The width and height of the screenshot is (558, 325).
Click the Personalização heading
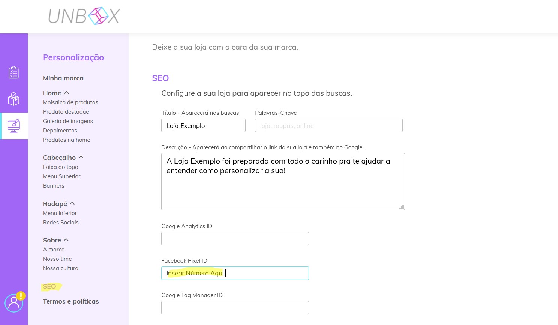73,57
